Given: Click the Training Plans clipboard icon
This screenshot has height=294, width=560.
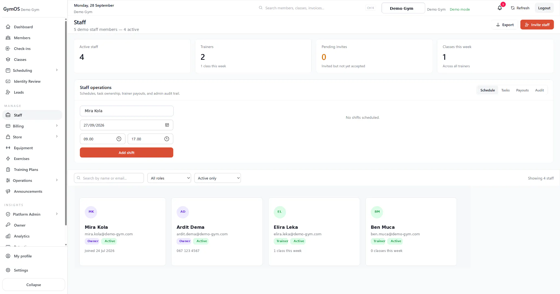Looking at the screenshot, I should point(8,170).
